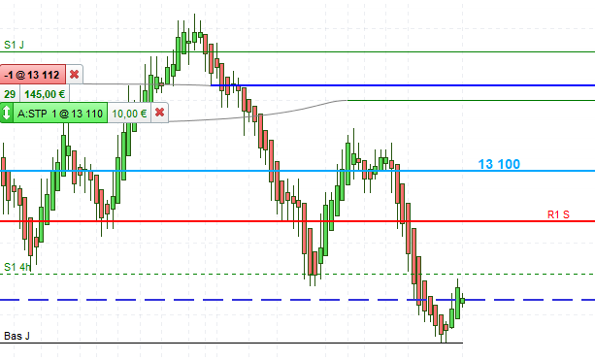Click the R1 S resistance label
The width and height of the screenshot is (595, 360).
click(558, 214)
